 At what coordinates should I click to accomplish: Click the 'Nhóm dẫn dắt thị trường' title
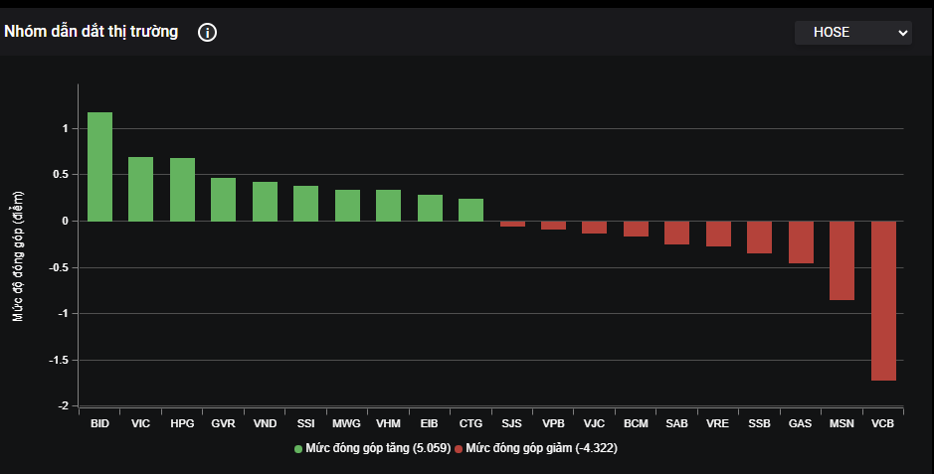click(x=92, y=32)
